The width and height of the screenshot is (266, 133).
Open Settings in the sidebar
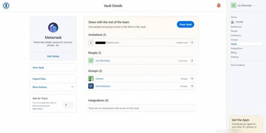coord(235,57)
